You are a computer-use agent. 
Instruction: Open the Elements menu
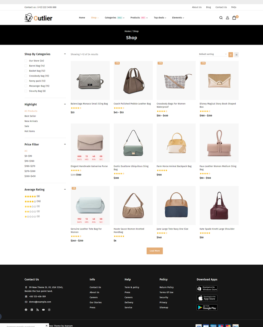[178, 18]
